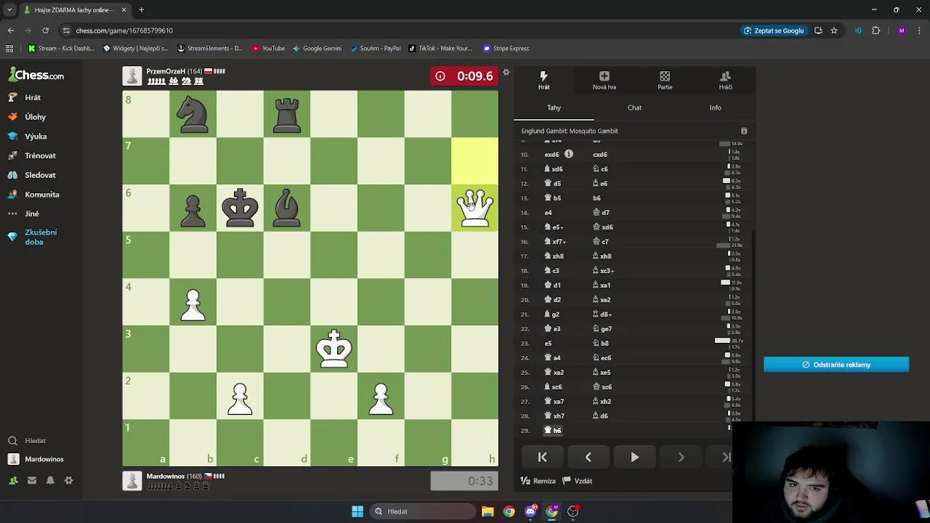Open the browser extensions puzzle icon
Screen dimensions: 930x523
876,31
